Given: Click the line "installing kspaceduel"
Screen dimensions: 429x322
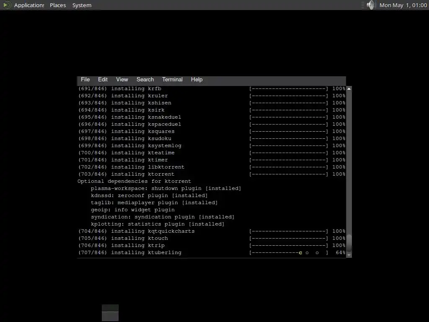Looking at the screenshot, I should tap(212, 124).
